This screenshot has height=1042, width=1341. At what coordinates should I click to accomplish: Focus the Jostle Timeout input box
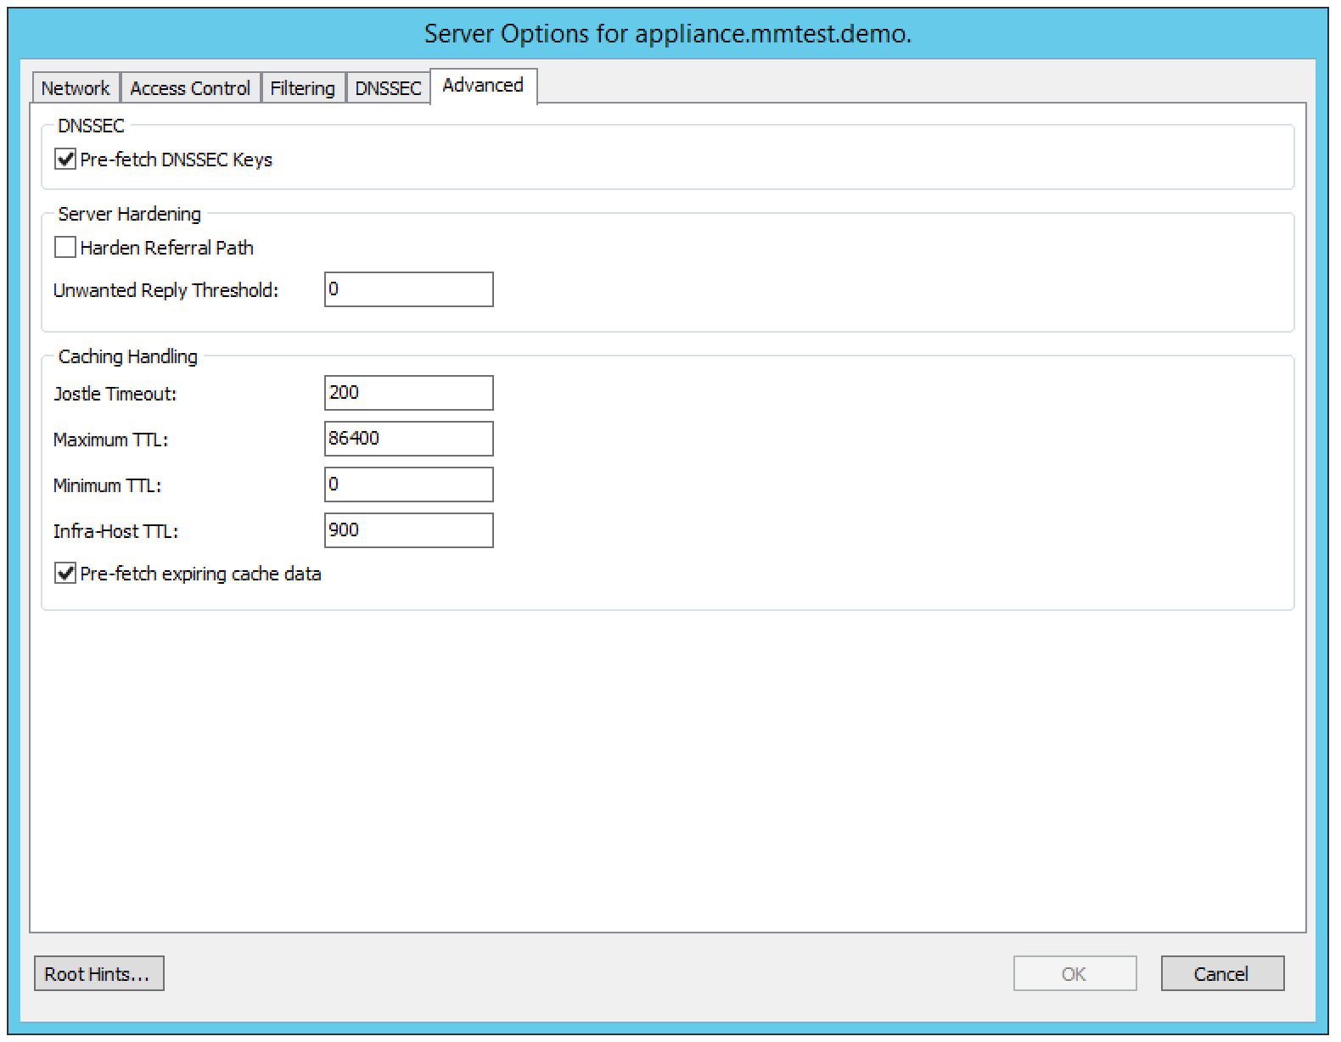pos(408,393)
